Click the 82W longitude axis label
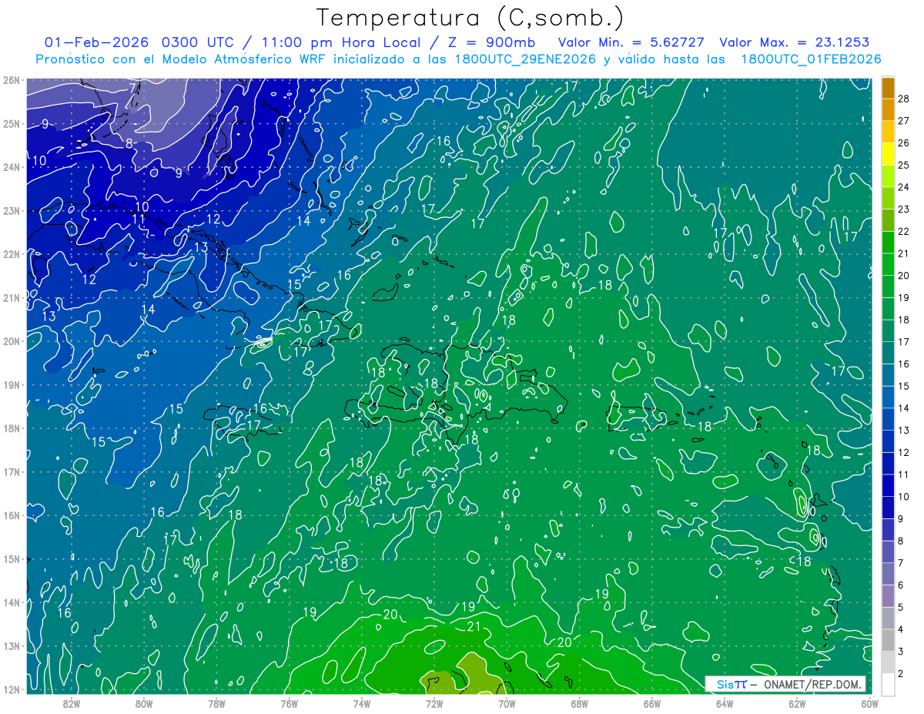924x714 pixels. pos(72,703)
